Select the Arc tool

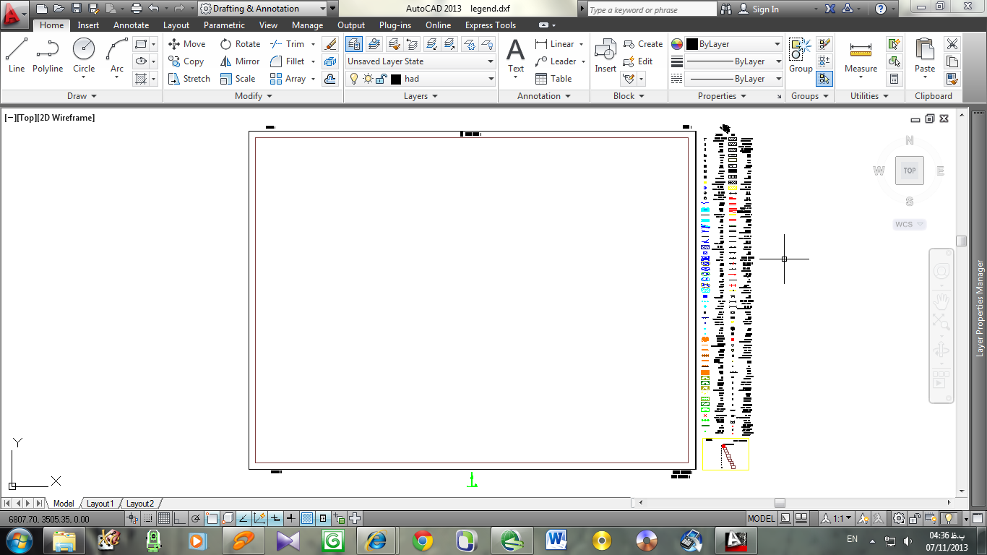pyautogui.click(x=117, y=56)
